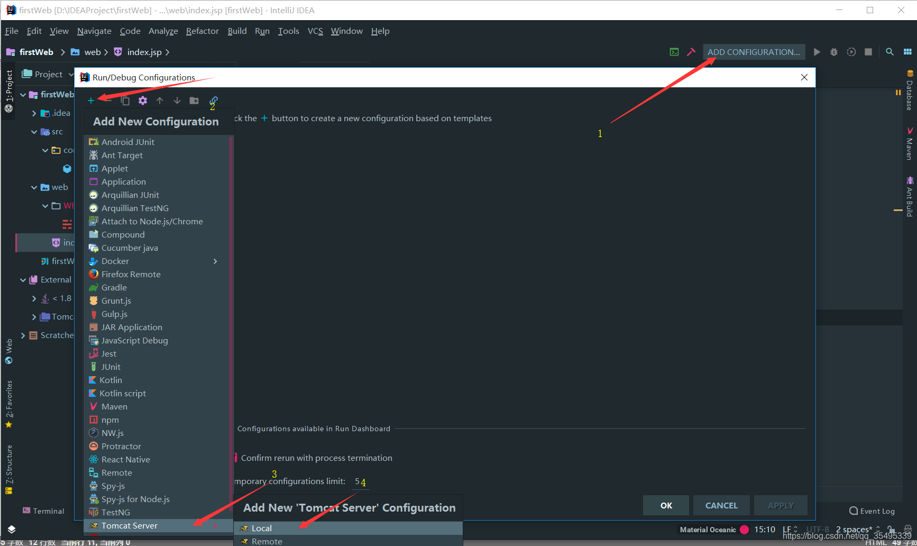Click the plus Add New Configuration icon
This screenshot has width=917, height=546.
coord(91,101)
